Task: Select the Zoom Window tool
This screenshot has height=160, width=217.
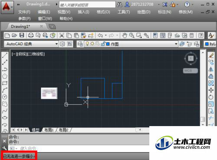Action: (139, 35)
